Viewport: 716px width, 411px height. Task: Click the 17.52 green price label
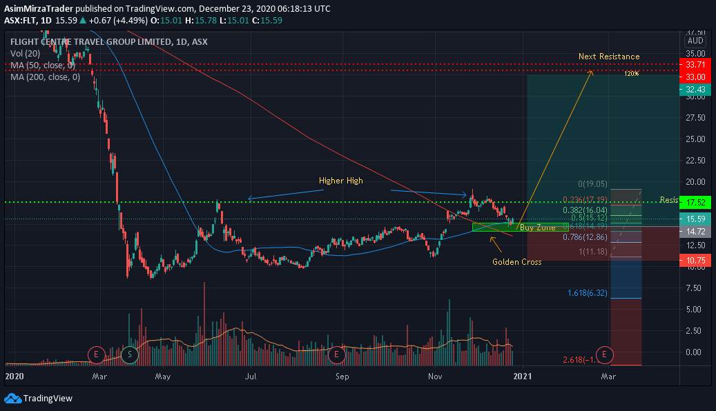695,202
